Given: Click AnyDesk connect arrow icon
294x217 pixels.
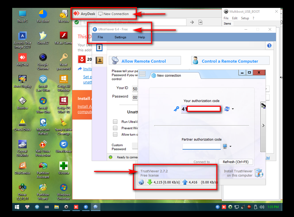Looking at the screenshot, I should 192,22.
